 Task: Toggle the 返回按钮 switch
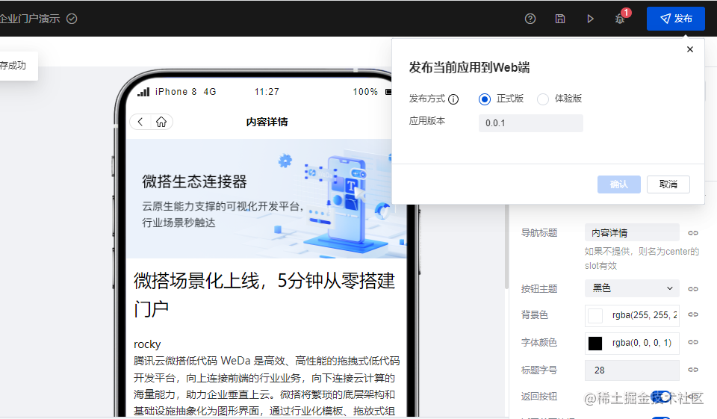click(661, 397)
